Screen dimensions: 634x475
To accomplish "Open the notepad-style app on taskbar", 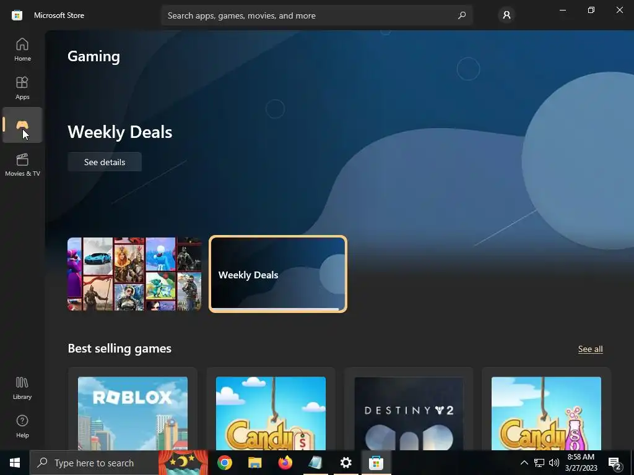I will point(315,463).
